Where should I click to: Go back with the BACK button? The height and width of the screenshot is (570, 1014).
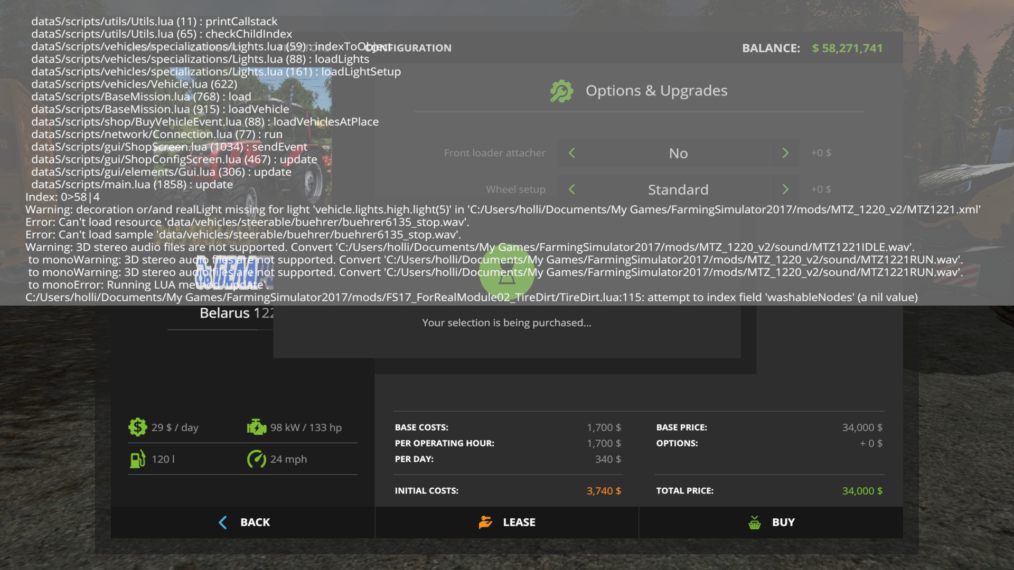point(243,522)
